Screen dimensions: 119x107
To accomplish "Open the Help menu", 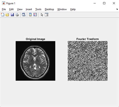I will point(73,9).
